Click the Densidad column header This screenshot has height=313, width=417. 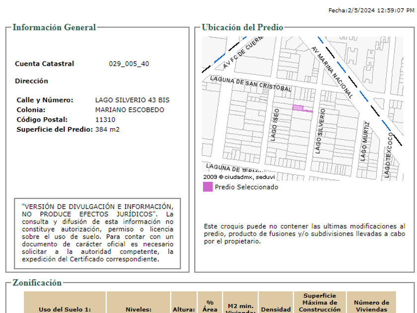tap(276, 309)
